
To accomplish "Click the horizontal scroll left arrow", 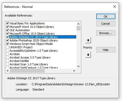I will click(8, 71).
